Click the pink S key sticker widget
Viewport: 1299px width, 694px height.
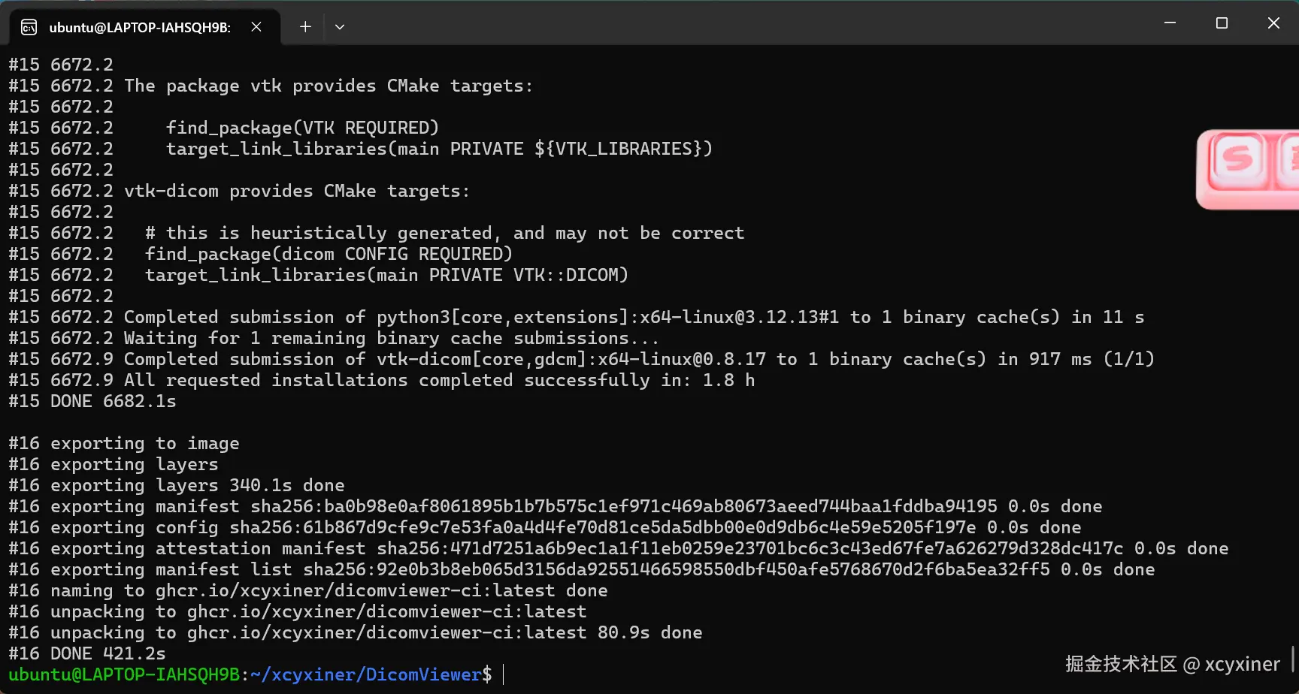click(x=1238, y=161)
